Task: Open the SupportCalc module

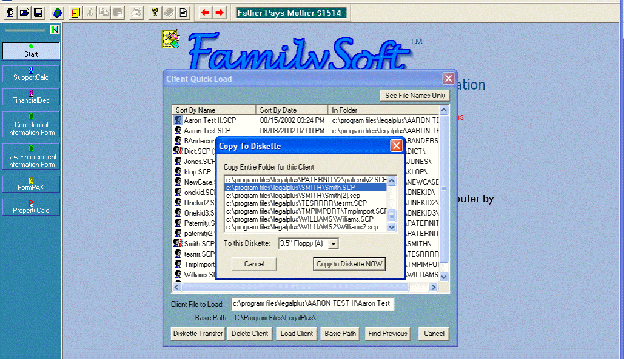Action: pyautogui.click(x=31, y=74)
